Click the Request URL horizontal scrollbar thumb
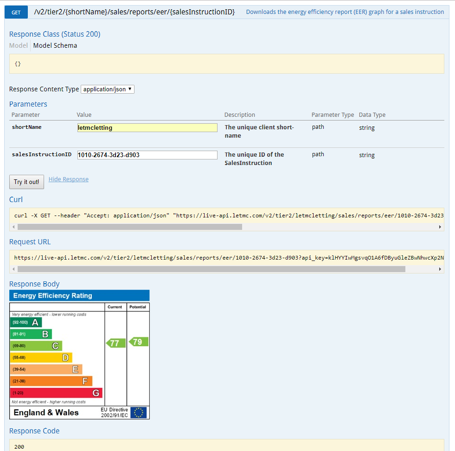 tap(211, 269)
